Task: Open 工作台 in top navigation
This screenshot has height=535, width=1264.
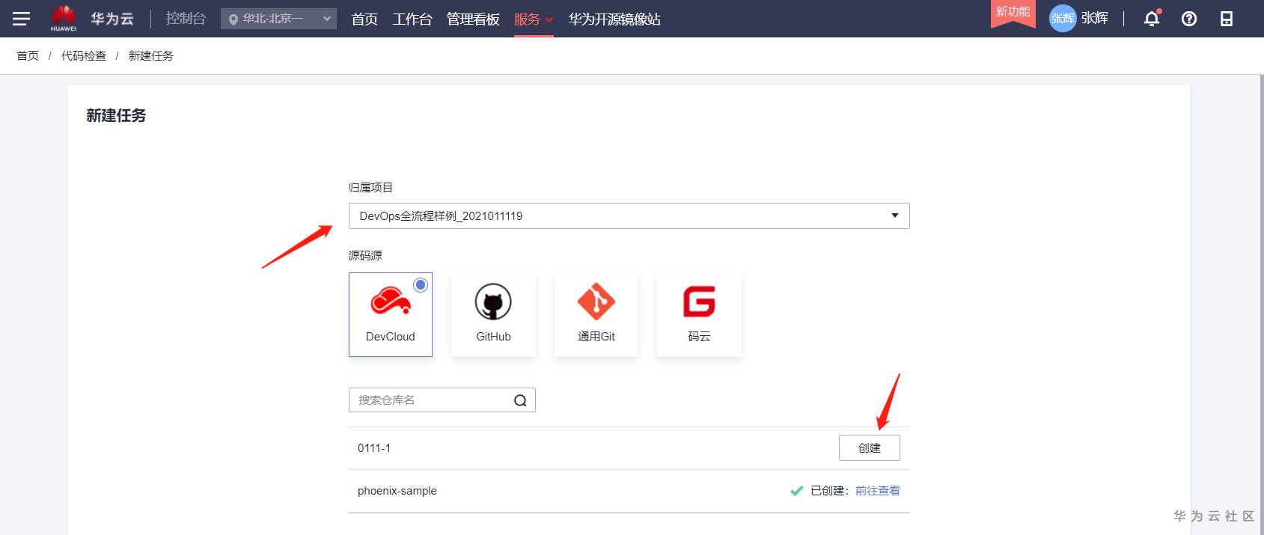Action: (412, 19)
